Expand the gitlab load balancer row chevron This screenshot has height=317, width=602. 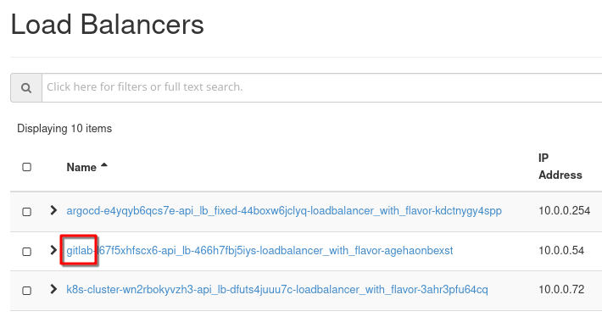(x=53, y=250)
